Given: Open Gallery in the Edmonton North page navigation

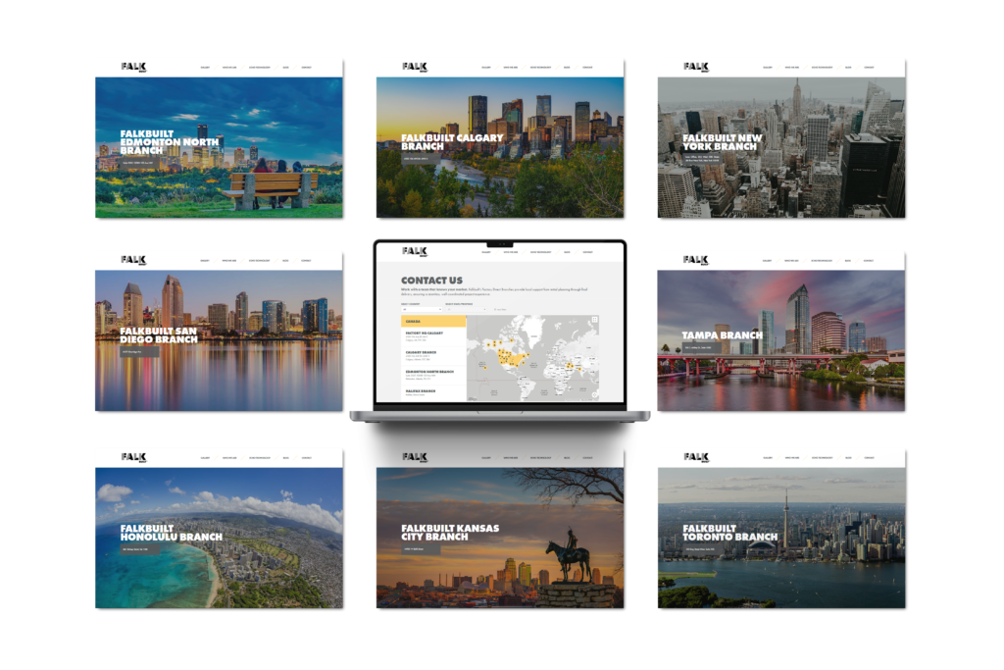Looking at the screenshot, I should click(205, 68).
